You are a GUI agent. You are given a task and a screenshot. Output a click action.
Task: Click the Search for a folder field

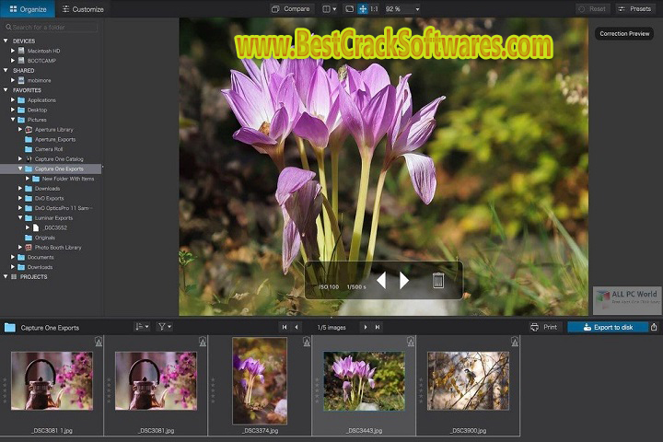coord(51,27)
